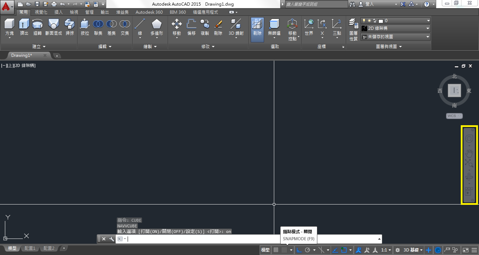Switch to the 插入 ribbon tab
This screenshot has height=255, width=479.
59,12
